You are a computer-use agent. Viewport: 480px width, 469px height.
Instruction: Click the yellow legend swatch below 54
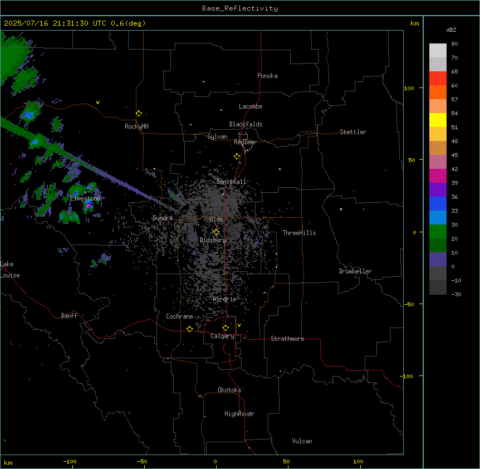pyautogui.click(x=438, y=120)
